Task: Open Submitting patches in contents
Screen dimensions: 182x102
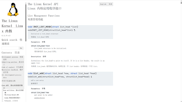Action: [13, 63]
